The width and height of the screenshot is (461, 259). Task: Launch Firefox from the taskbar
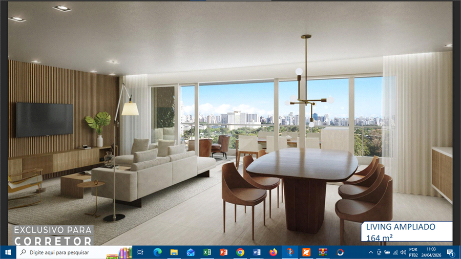(x=273, y=252)
